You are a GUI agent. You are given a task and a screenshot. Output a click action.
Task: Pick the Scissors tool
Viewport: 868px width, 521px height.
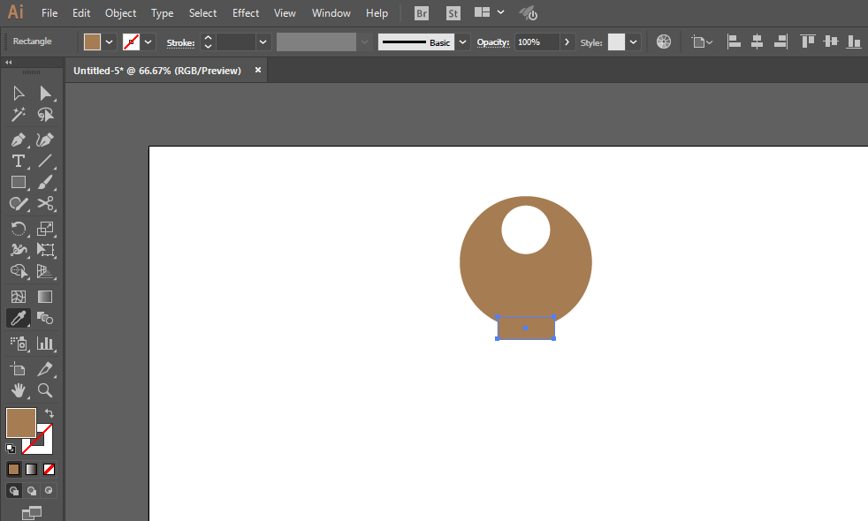click(45, 204)
